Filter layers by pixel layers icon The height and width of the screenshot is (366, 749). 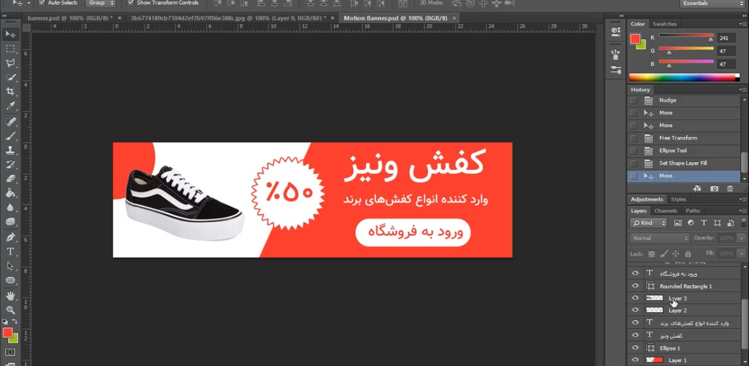point(678,223)
